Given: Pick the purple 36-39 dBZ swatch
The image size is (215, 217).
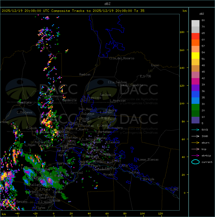Looking at the screenshot, I should click(195, 88).
